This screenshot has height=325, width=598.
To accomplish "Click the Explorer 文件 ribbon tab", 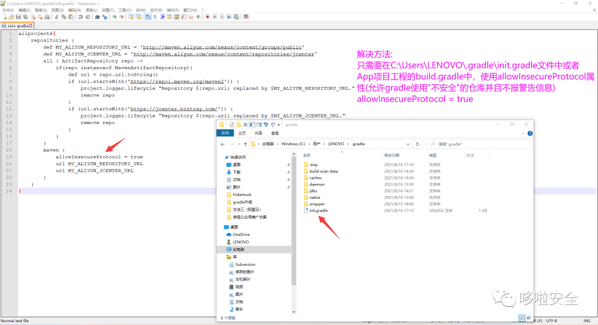I will click(225, 133).
